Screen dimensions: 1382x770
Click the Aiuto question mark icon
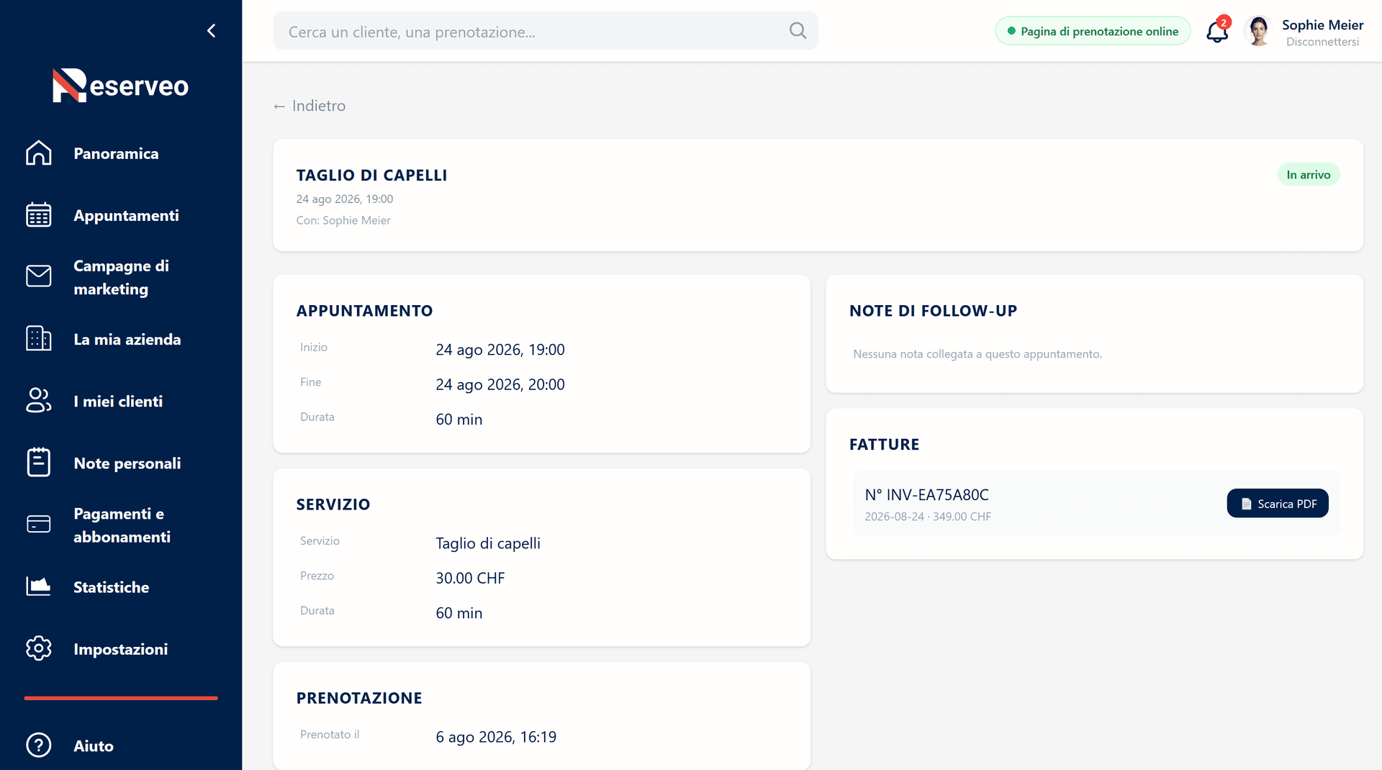tap(39, 746)
